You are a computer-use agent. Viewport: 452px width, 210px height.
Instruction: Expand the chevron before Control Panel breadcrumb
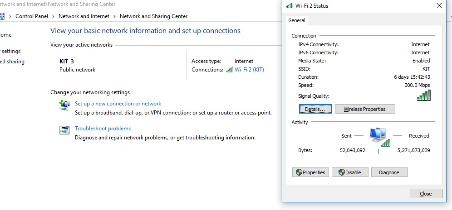[10, 16]
